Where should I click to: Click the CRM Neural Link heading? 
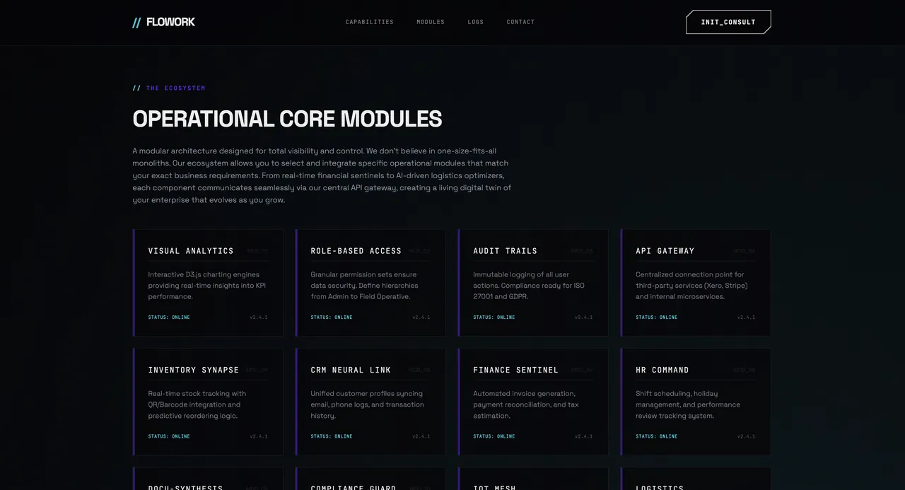[x=351, y=370]
